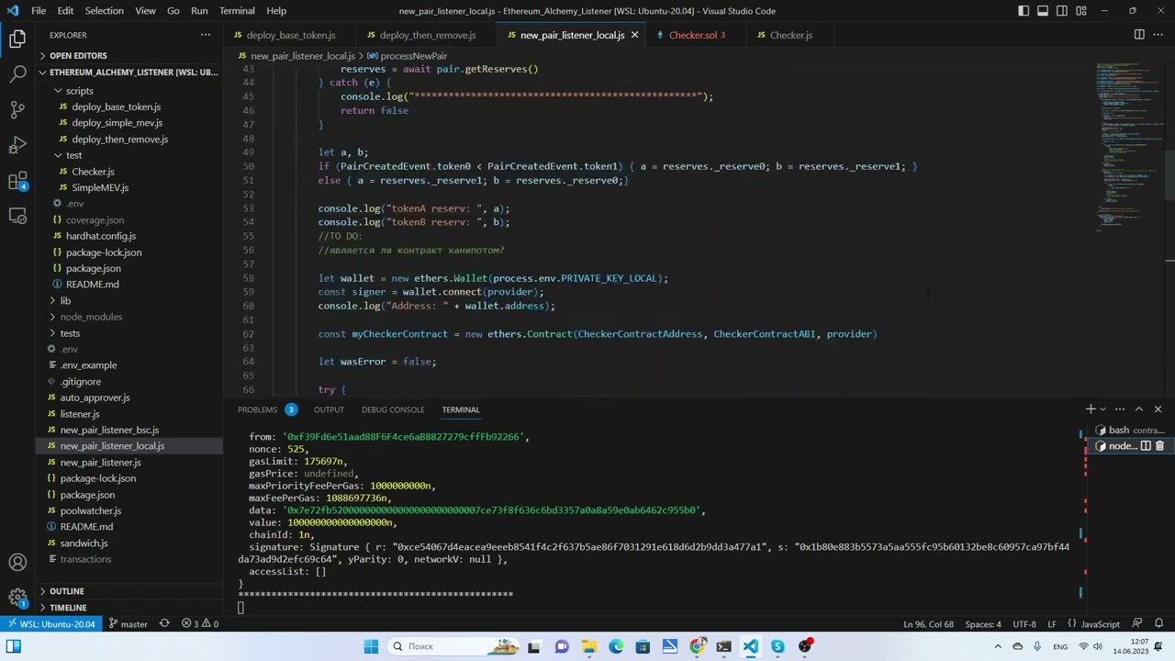
Task: Open hardhat.config.js in file tree
Action: [129, 236]
